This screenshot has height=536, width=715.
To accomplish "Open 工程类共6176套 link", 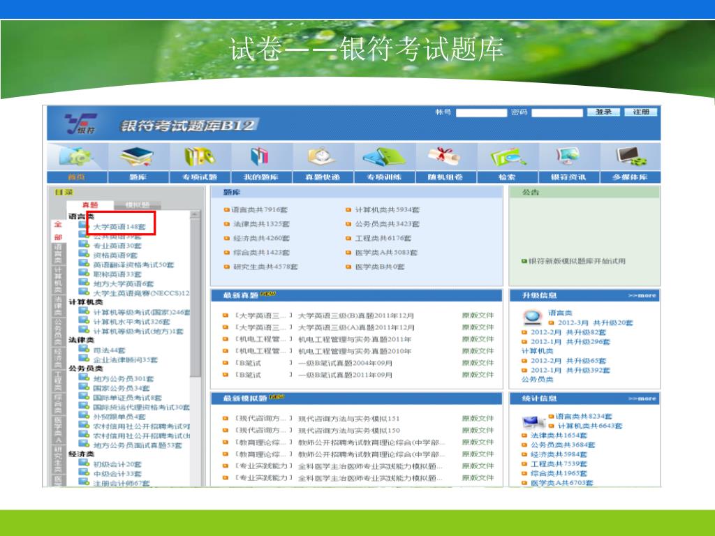I will [x=383, y=238].
